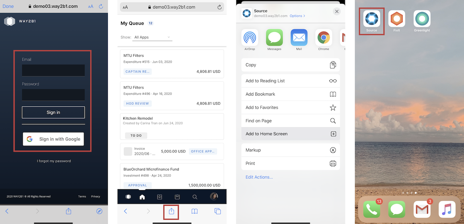464x224 pixels.
Task: Share via Messages in the share sheet
Action: tap(274, 38)
